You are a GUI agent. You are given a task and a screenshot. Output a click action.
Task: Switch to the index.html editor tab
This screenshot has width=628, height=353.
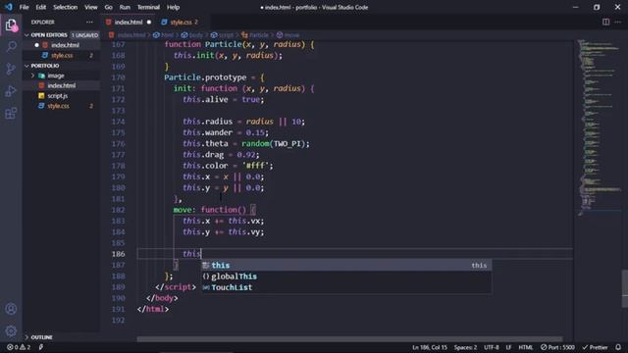129,22
